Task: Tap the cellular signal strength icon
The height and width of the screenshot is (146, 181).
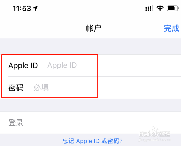Action: pyautogui.click(x=149, y=8)
